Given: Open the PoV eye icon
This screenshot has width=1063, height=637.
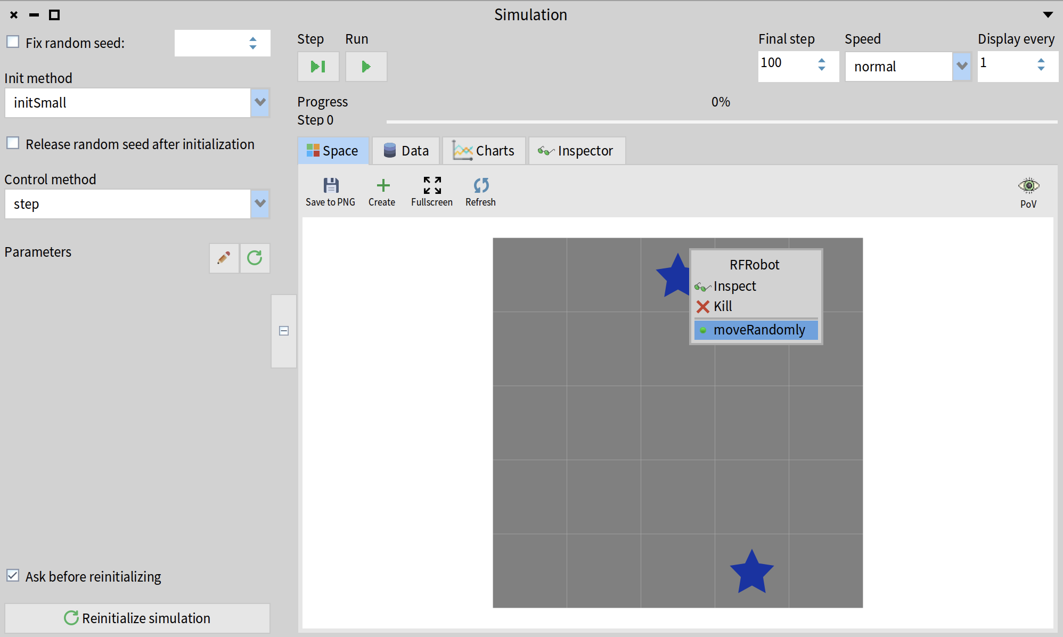Looking at the screenshot, I should point(1028,186).
